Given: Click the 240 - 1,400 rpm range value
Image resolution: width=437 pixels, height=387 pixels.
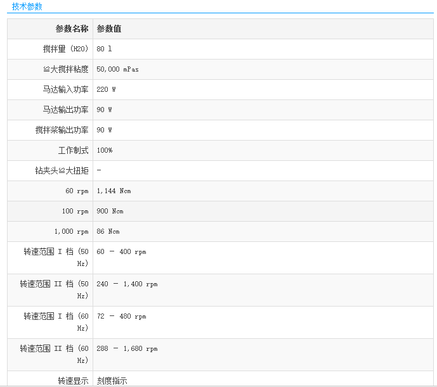Looking at the screenshot, I should (127, 284).
